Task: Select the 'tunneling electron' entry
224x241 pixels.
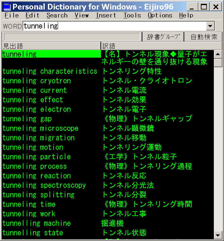Action: point(36,110)
